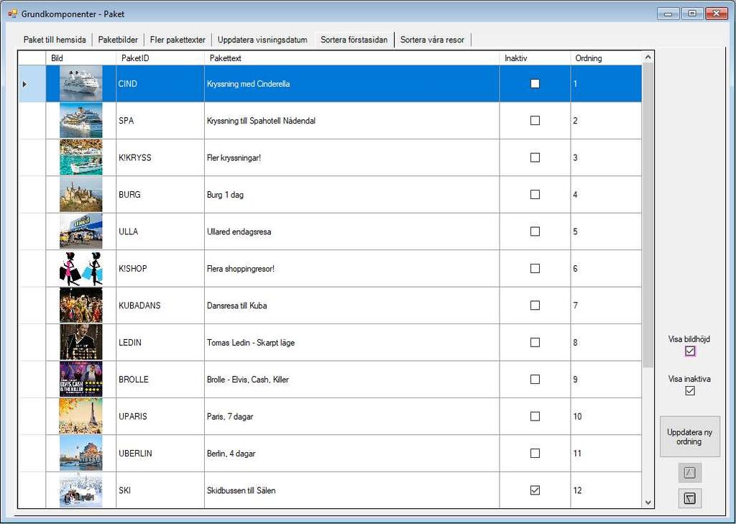Click the Grundkomponenter window icon in title bar
The image size is (736, 524).
pyautogui.click(x=12, y=14)
